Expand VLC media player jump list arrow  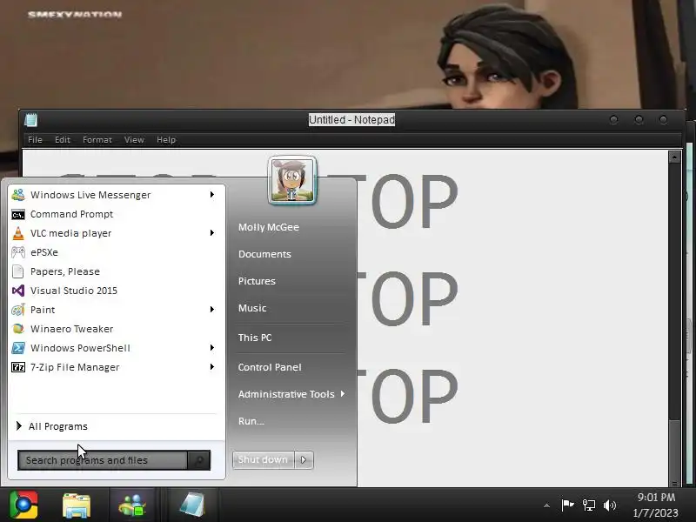coord(212,232)
